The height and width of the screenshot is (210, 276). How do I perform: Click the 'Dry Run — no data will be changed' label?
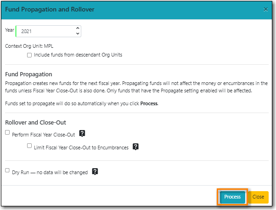pyautogui.click(x=50, y=172)
